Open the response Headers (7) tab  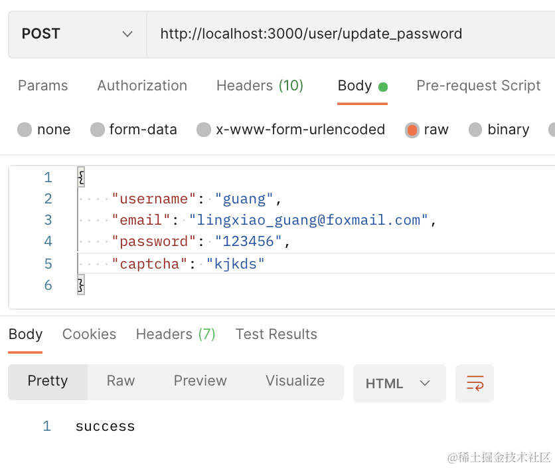(x=175, y=334)
